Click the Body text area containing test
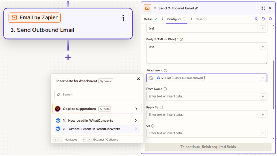Viewport: 277px width, 156px height. (x=207, y=53)
